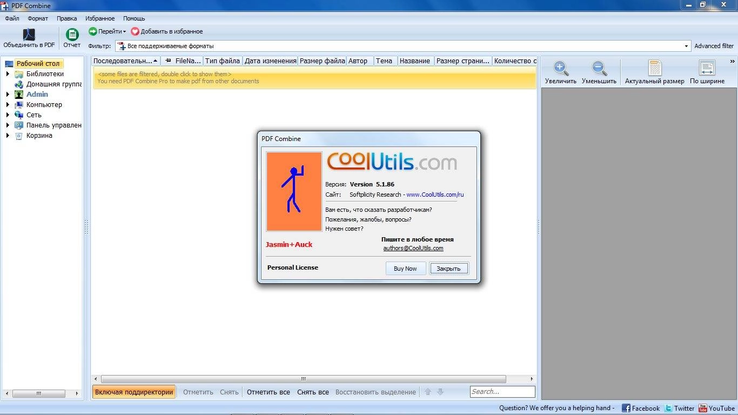Open www.CoolUtils.com/ru link
The width and height of the screenshot is (738, 415).
coord(435,195)
